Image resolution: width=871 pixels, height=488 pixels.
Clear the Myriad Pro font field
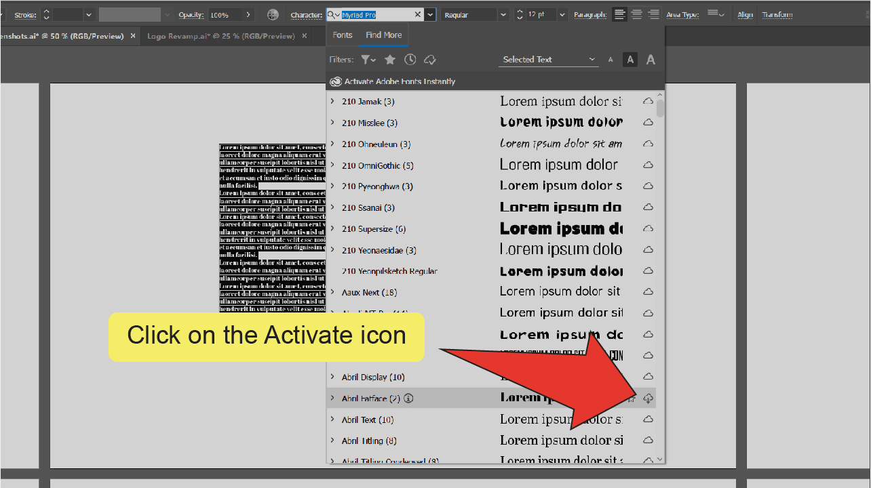(417, 14)
